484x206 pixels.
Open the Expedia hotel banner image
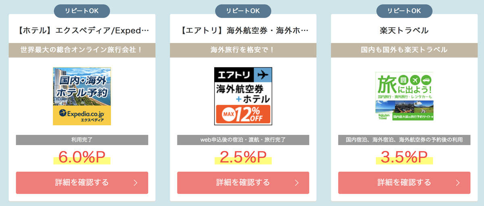pyautogui.click(x=82, y=96)
